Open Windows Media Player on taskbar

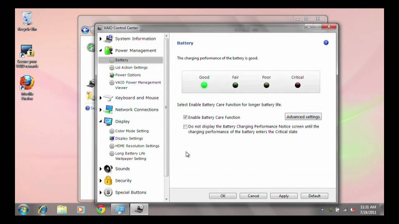81,209
